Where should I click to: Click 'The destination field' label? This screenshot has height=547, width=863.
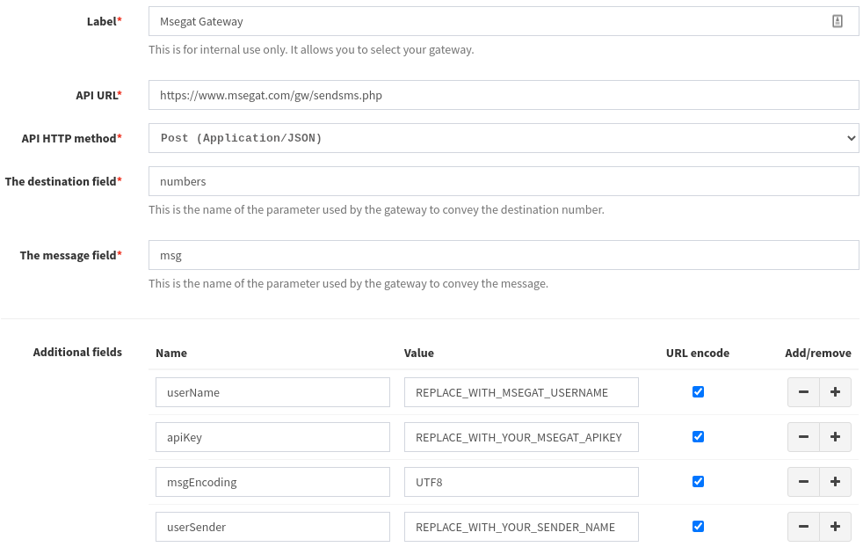coord(63,181)
